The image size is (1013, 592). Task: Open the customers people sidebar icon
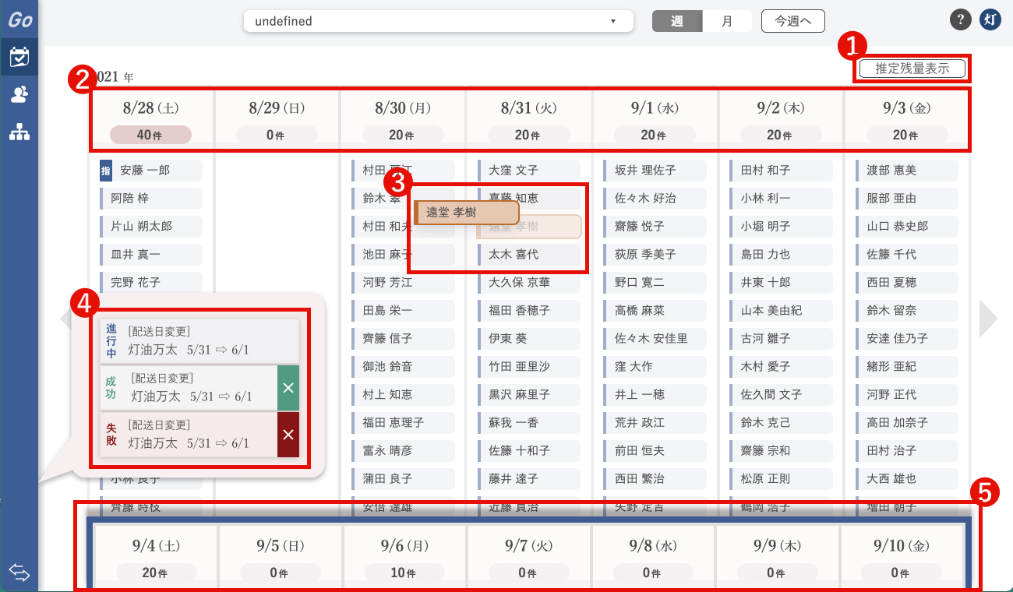(19, 95)
